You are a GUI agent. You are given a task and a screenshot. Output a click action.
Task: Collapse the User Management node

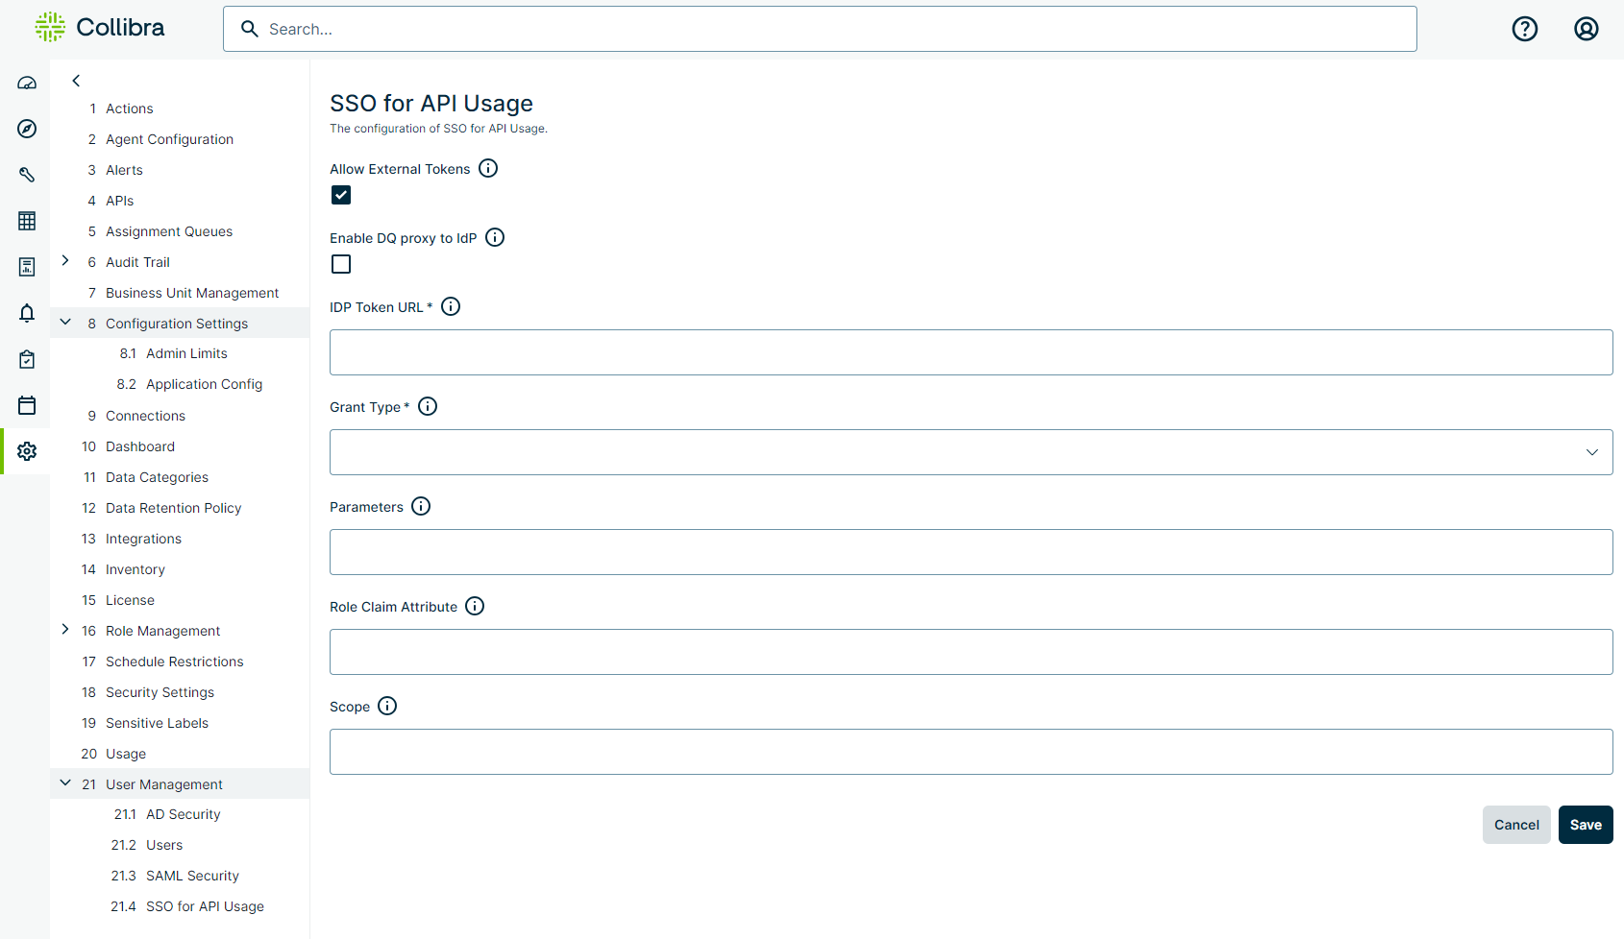coord(65,782)
